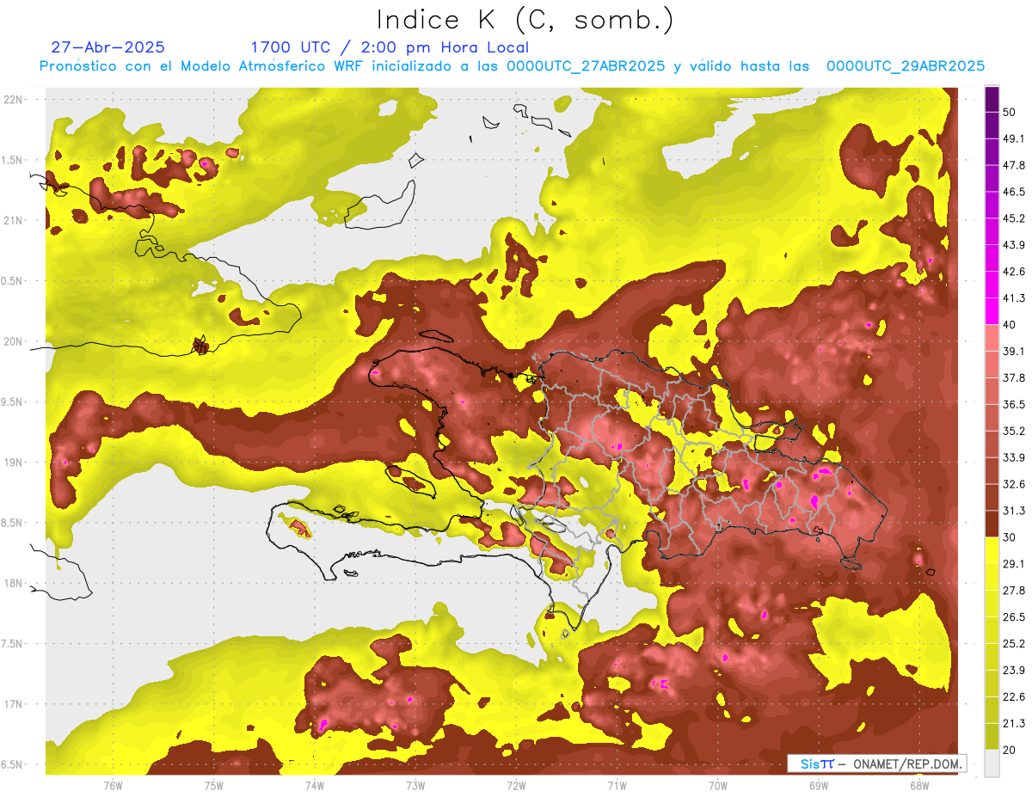Click the colorbar value "35.2"

[x=1013, y=431]
